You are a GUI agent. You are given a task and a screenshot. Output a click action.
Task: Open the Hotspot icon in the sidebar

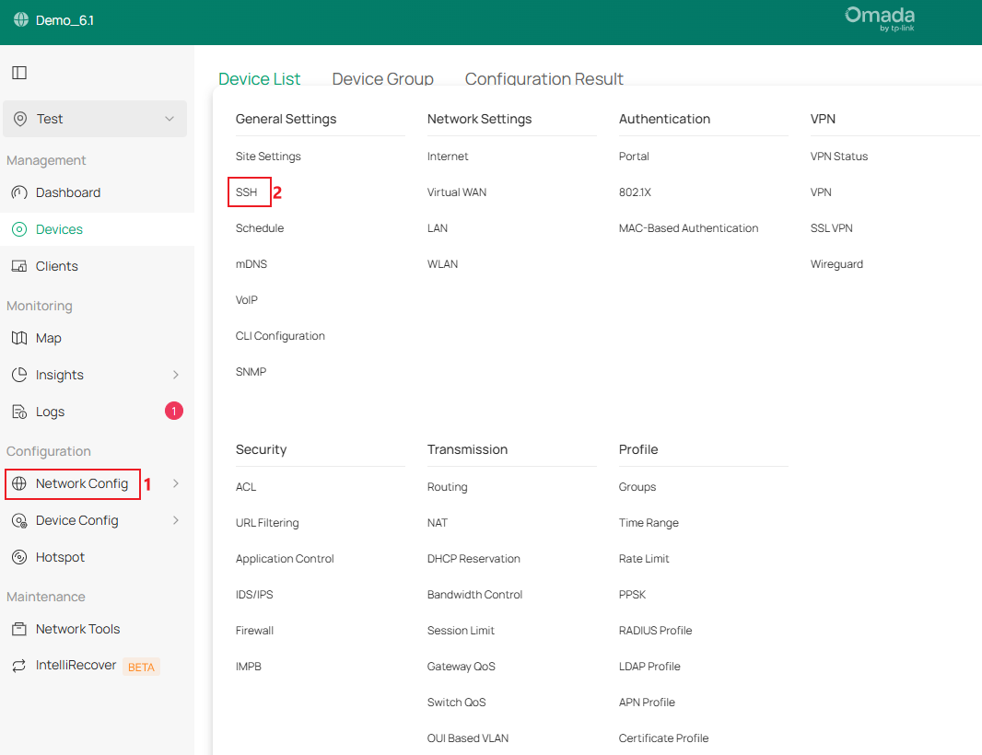(19, 557)
